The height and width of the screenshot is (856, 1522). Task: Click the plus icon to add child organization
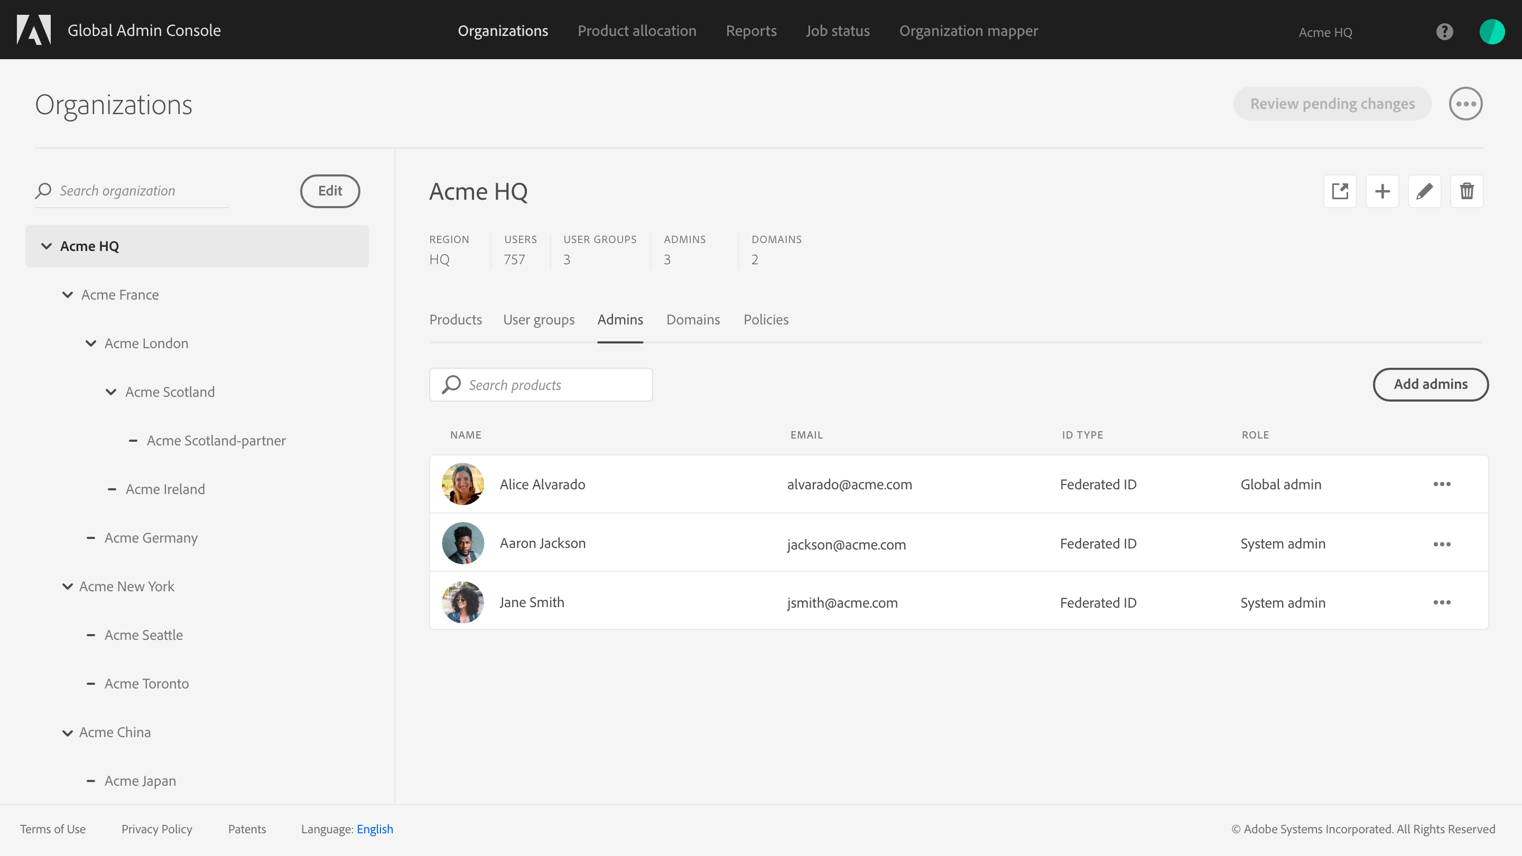click(x=1382, y=191)
